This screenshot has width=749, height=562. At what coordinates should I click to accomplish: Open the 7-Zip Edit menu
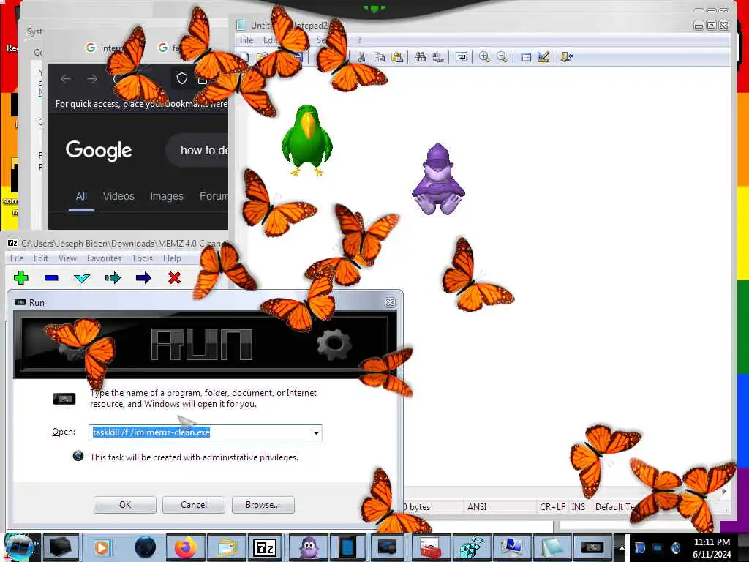pyautogui.click(x=41, y=258)
